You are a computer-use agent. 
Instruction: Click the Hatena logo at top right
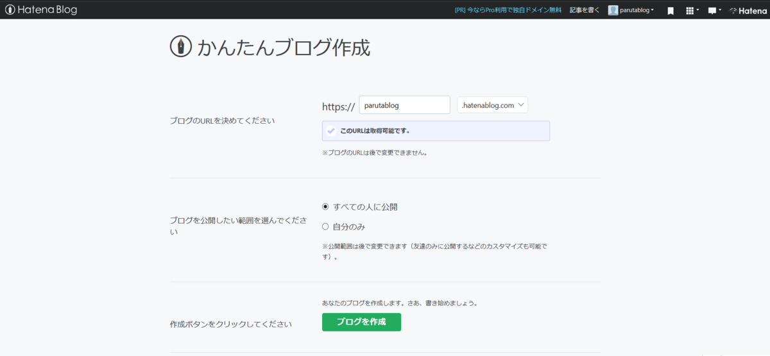(748, 11)
